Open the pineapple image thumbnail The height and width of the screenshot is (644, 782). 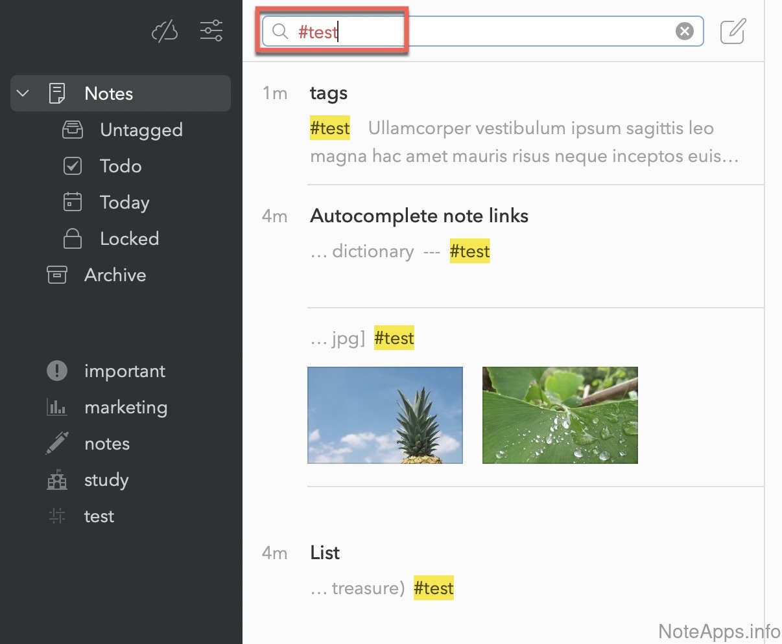click(x=385, y=415)
